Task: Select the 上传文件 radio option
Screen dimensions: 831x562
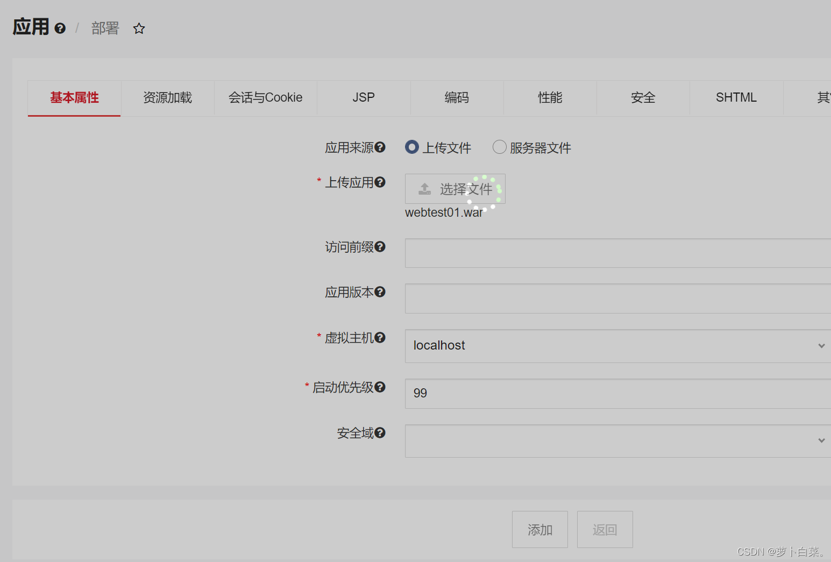Action: 411,147
